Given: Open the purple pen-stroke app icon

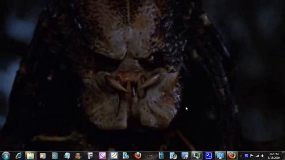Looking at the screenshot, I should click(x=102, y=156).
